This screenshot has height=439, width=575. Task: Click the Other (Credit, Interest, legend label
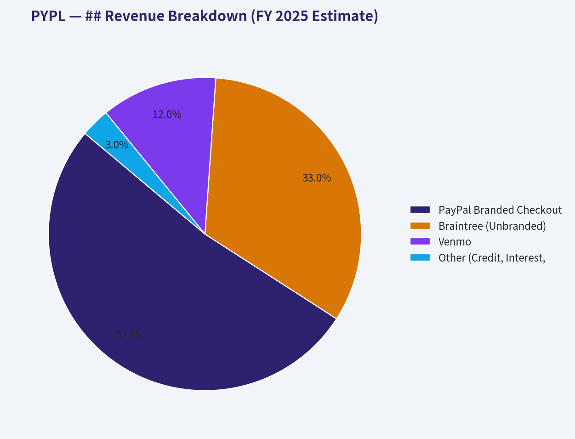point(492,258)
